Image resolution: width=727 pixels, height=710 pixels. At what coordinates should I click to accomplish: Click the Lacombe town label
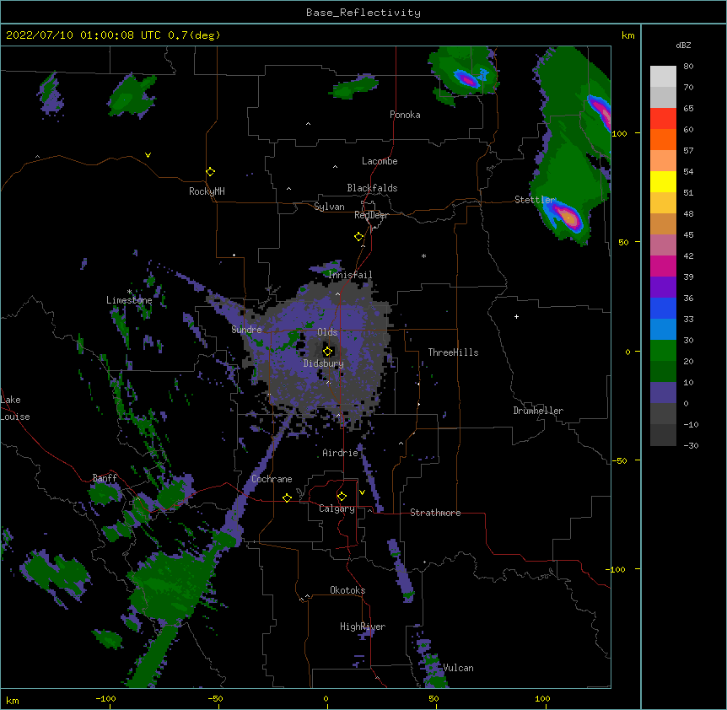[x=380, y=161]
